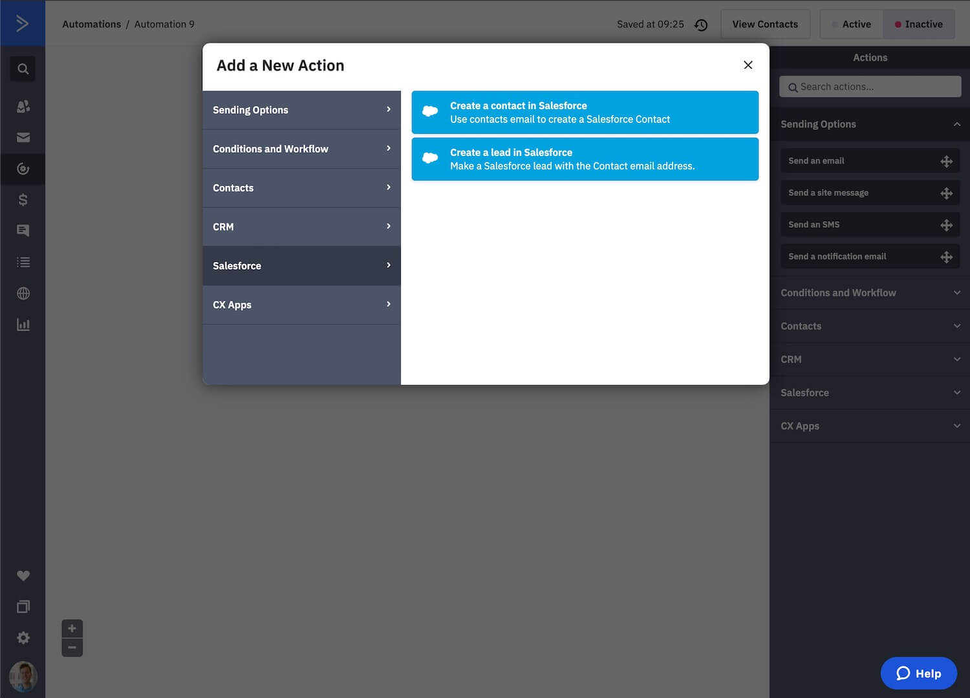The height and width of the screenshot is (698, 970).
Task: Open Conversations chat icon in sidebar
Action: (23, 231)
